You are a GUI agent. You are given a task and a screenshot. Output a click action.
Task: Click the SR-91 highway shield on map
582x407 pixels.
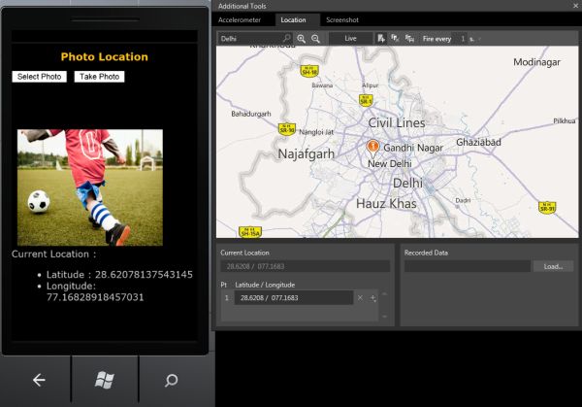(547, 208)
